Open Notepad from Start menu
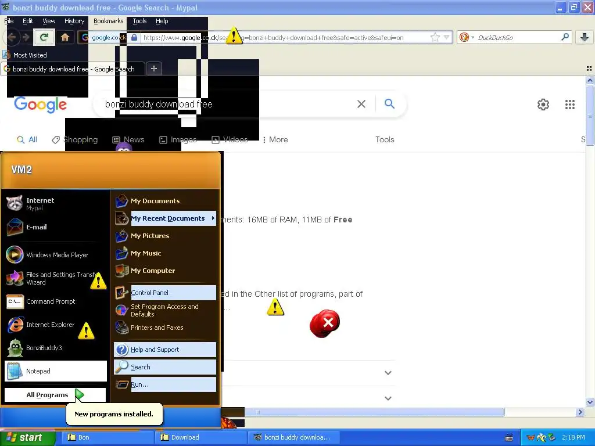The height and width of the screenshot is (446, 595). [56, 371]
